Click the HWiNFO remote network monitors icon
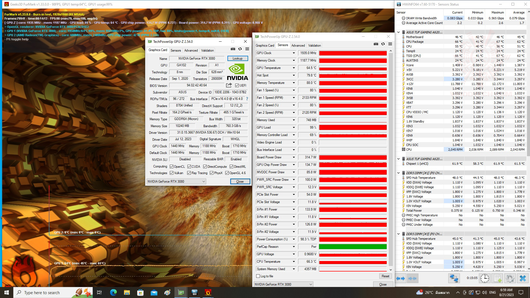The height and width of the screenshot is (298, 530). pyautogui.click(x=454, y=278)
